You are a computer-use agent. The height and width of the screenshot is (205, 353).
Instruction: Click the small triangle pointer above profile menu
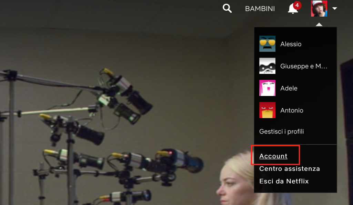point(319,25)
